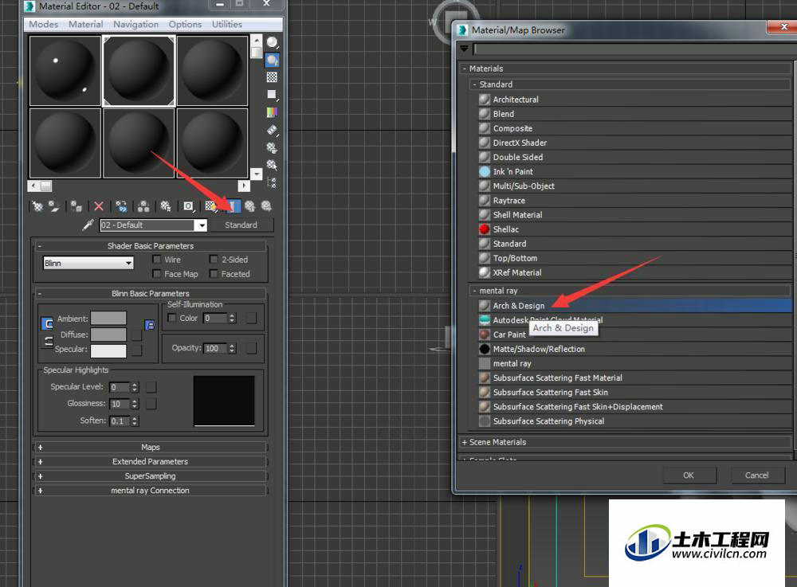Enable the Faceted checkbox
This screenshot has width=797, height=587.
click(214, 274)
